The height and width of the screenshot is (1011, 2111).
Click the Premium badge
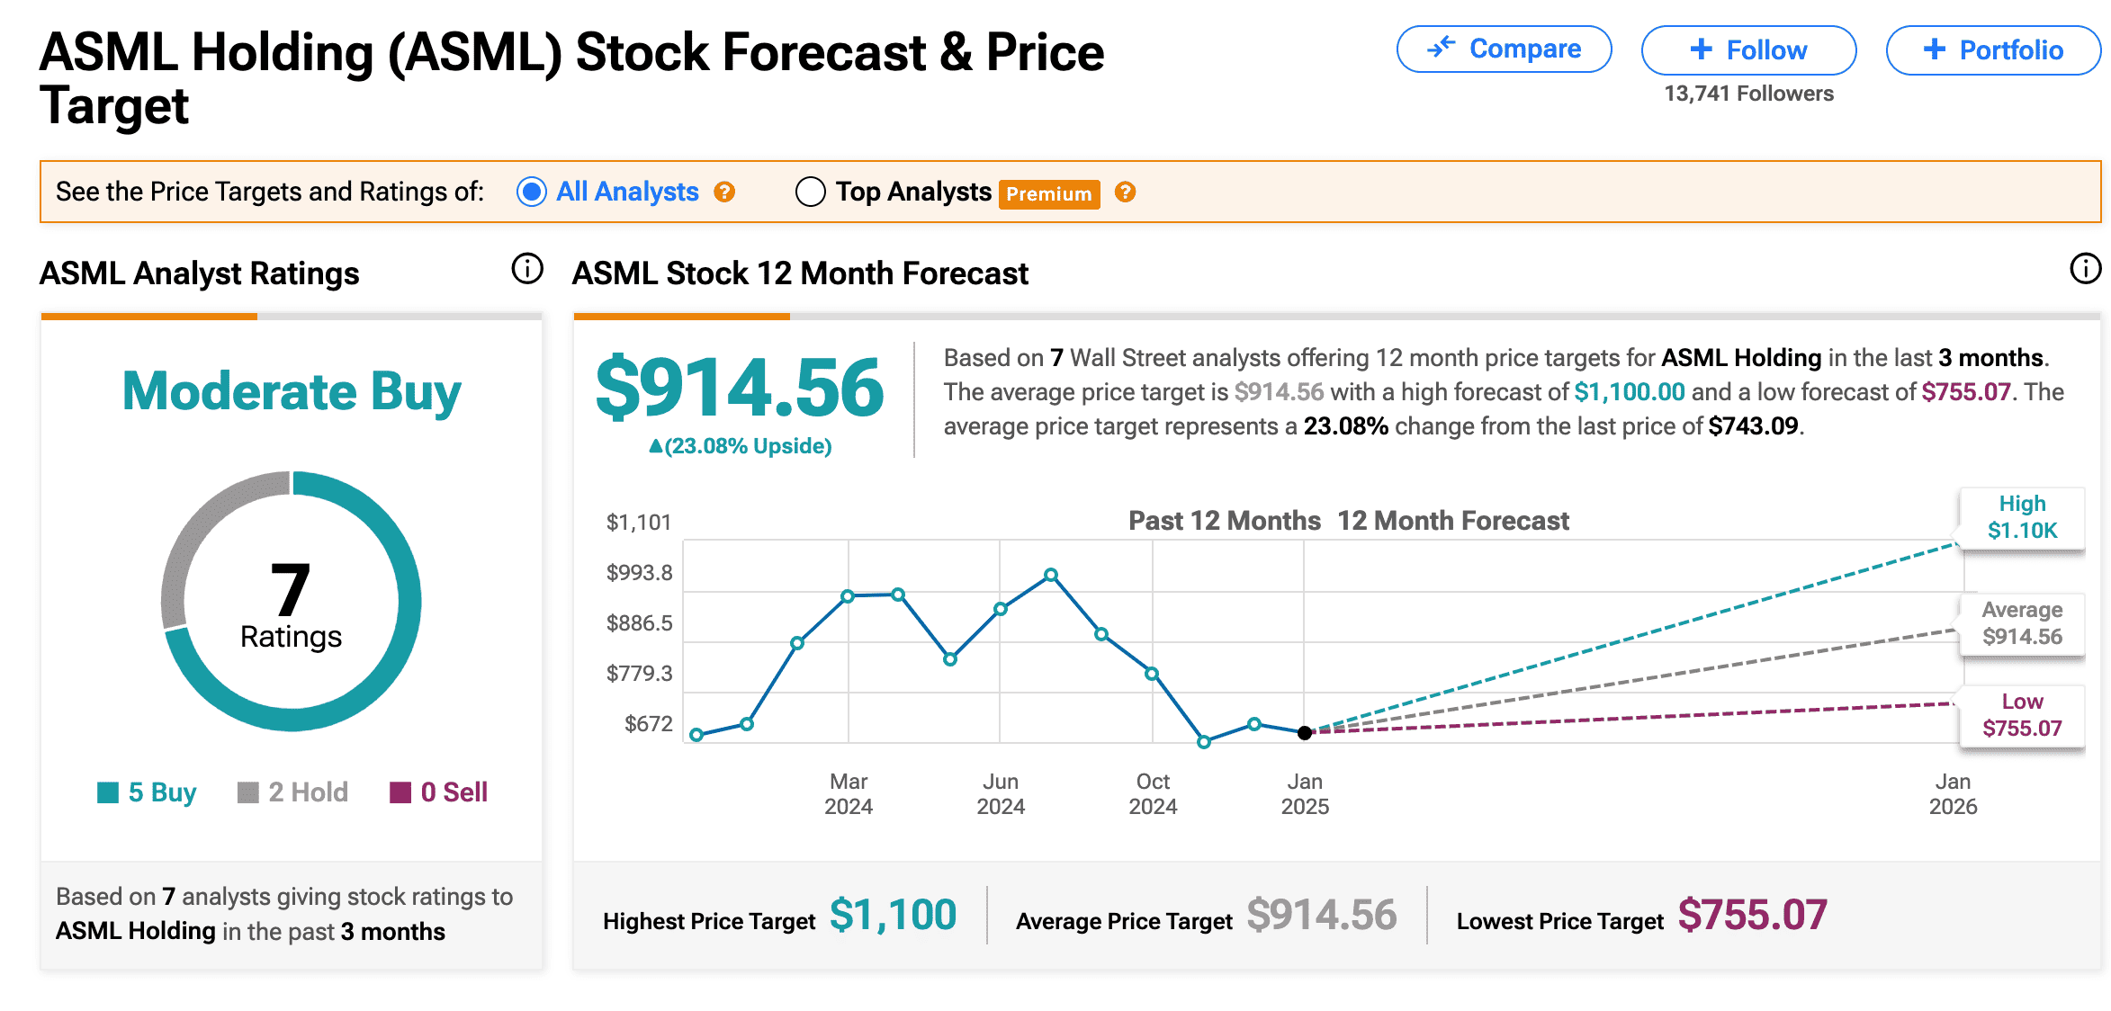coord(1049,194)
